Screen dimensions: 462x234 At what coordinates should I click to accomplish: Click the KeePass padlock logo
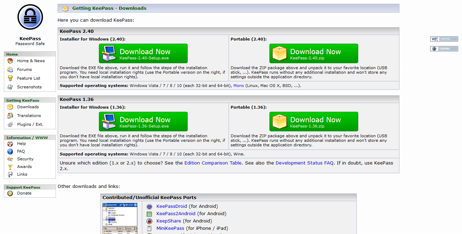point(30,17)
